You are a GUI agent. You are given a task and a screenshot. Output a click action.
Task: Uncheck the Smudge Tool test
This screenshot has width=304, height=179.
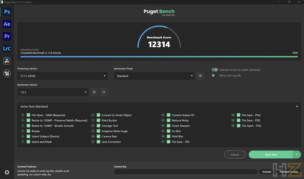point(98,126)
